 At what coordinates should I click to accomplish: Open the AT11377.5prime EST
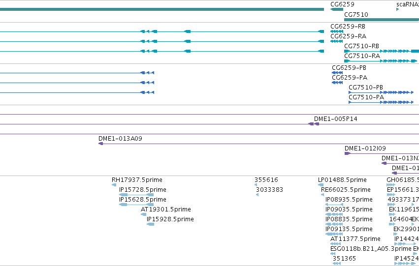click(x=355, y=239)
